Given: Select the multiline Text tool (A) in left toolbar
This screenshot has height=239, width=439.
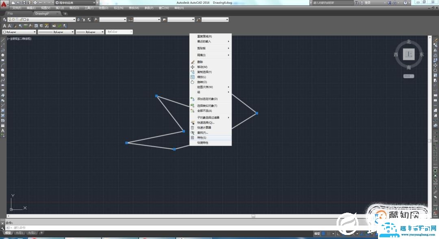Looking at the screenshot, I should click(x=3, y=131).
